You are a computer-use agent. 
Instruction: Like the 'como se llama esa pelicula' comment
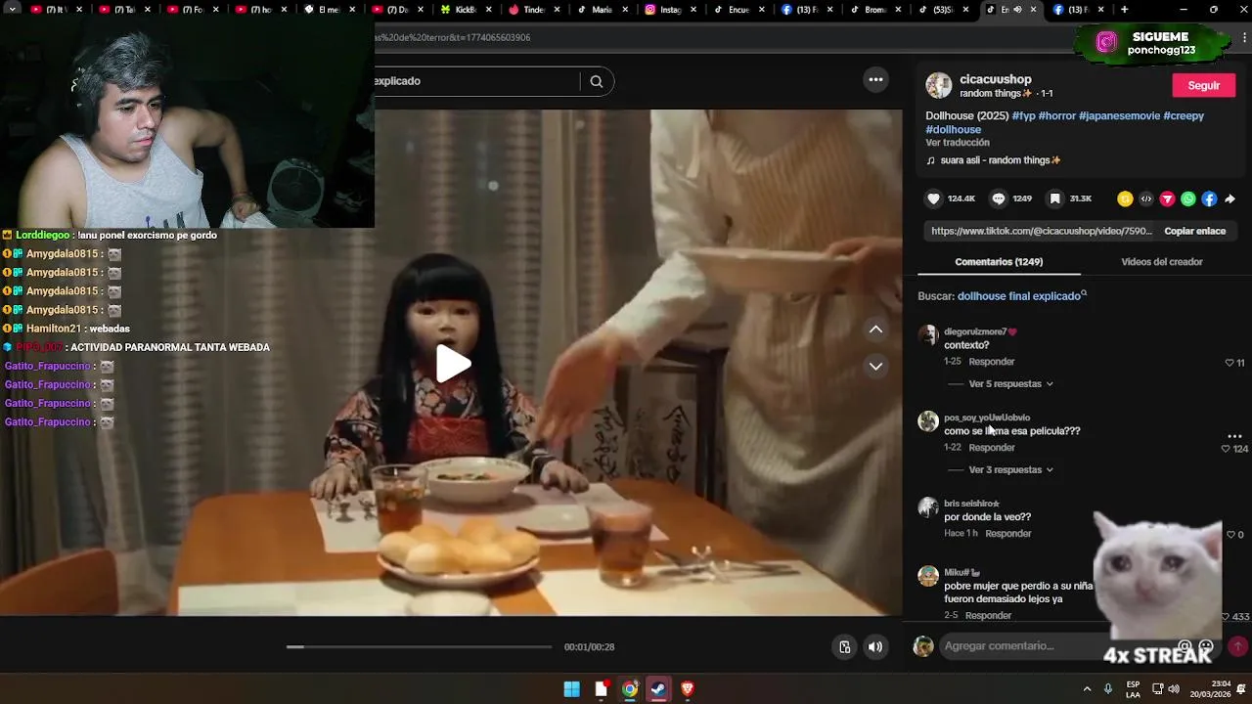point(1226,449)
